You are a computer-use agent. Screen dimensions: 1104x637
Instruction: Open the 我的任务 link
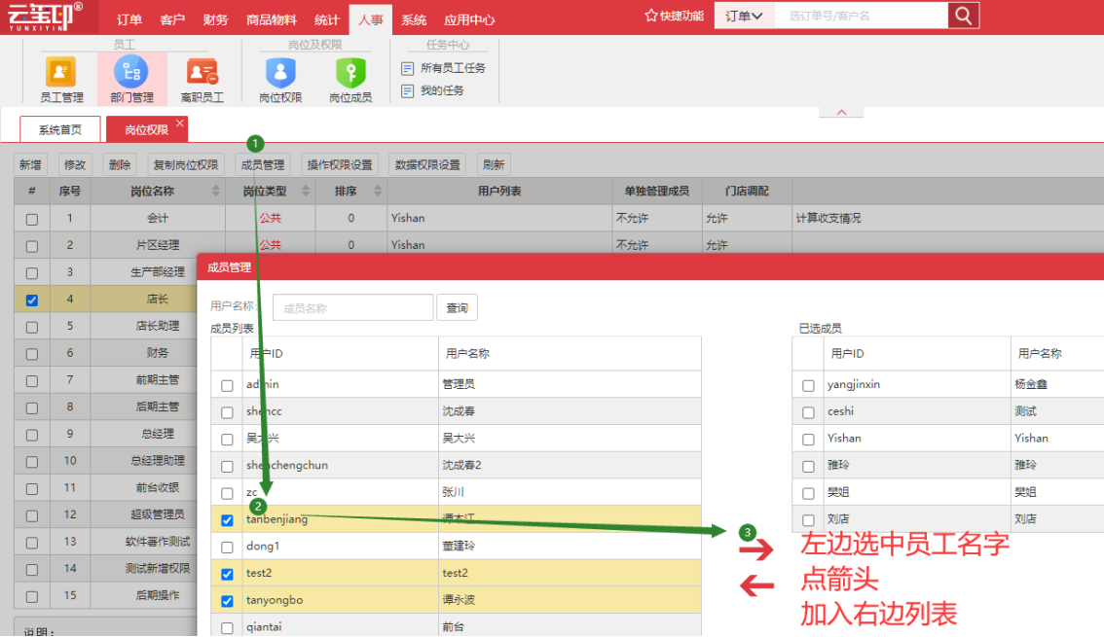coord(442,90)
